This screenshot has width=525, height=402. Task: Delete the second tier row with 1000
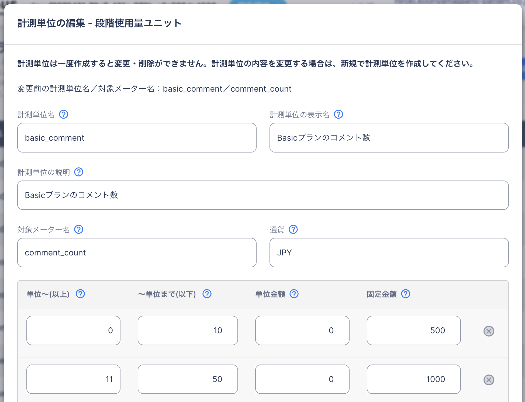point(489,380)
